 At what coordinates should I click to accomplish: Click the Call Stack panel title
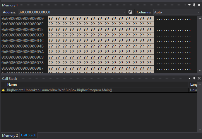(10, 78)
